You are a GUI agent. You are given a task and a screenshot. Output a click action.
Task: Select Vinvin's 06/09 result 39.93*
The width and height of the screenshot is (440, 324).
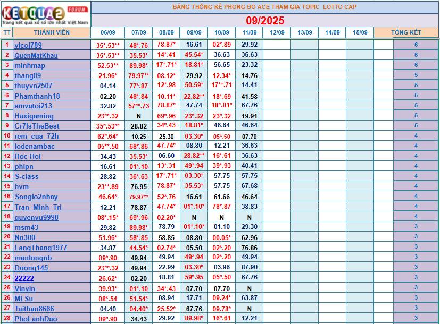[108, 288]
